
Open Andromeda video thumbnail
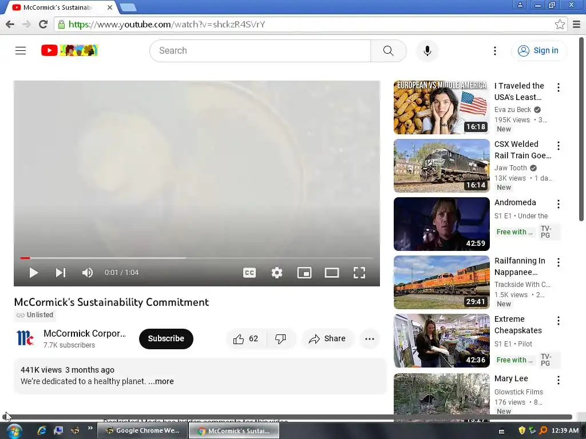[441, 224]
